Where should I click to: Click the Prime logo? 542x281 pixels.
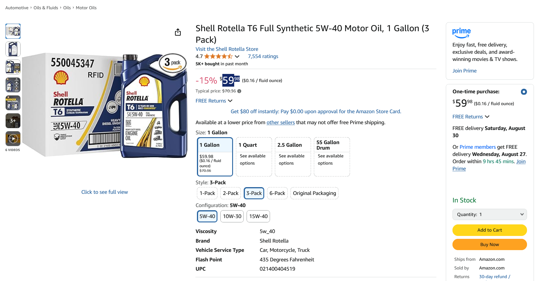coord(461,33)
